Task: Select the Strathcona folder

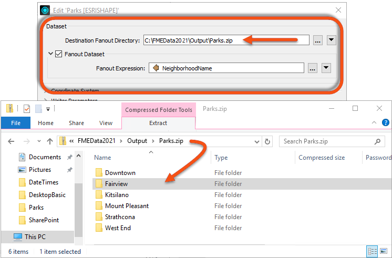Action: point(120,216)
